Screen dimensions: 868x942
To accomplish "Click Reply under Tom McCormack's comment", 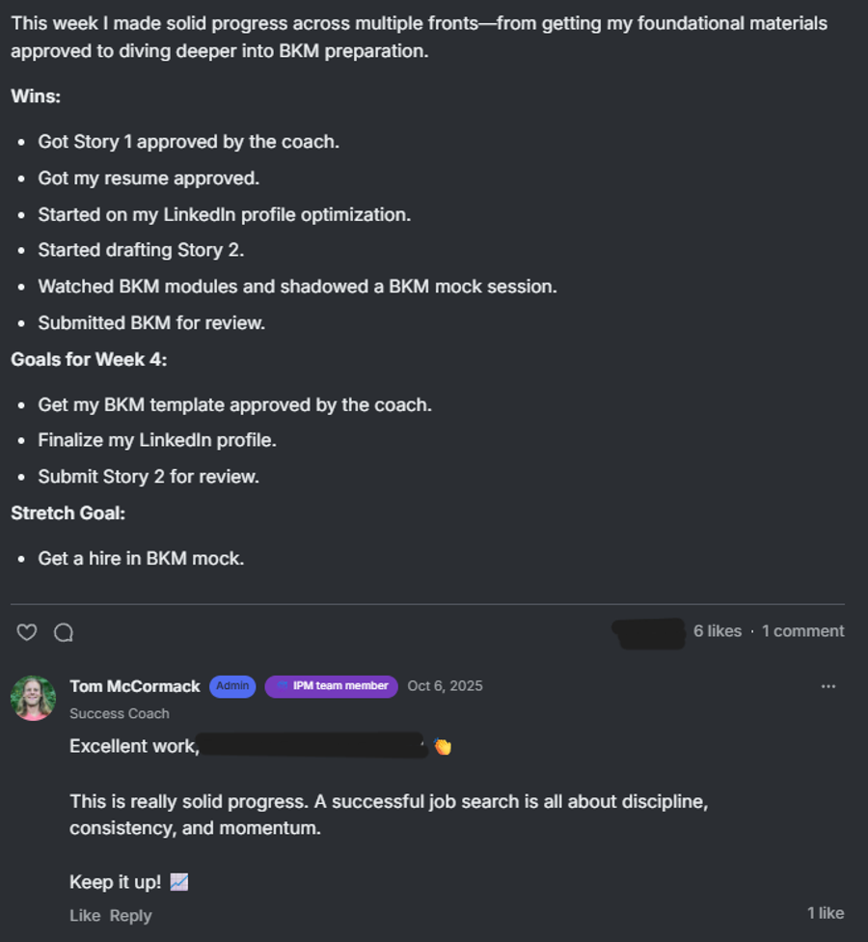I will click(130, 915).
